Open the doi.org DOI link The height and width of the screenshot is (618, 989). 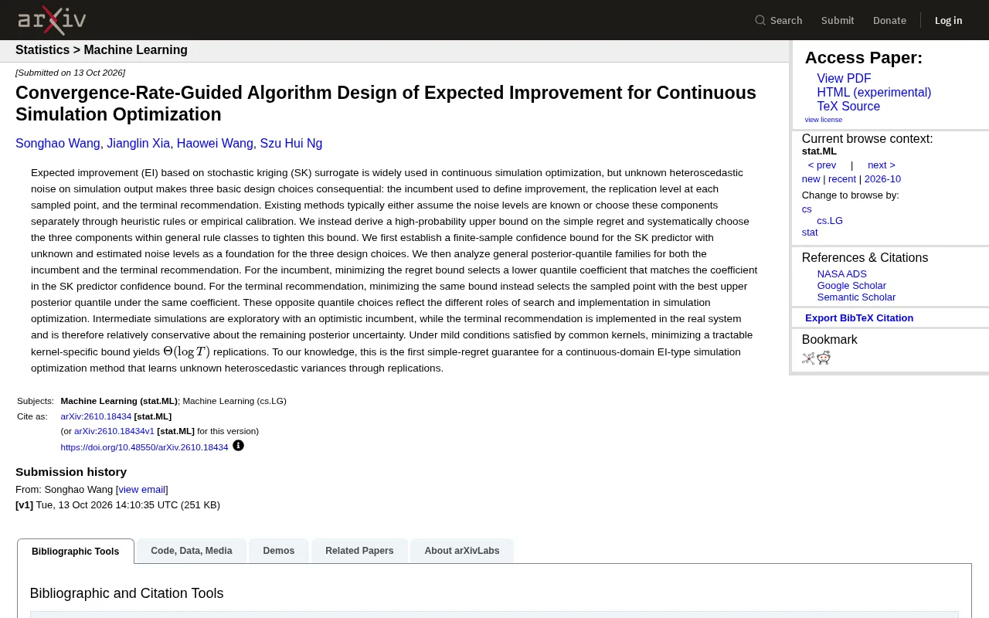pos(144,447)
